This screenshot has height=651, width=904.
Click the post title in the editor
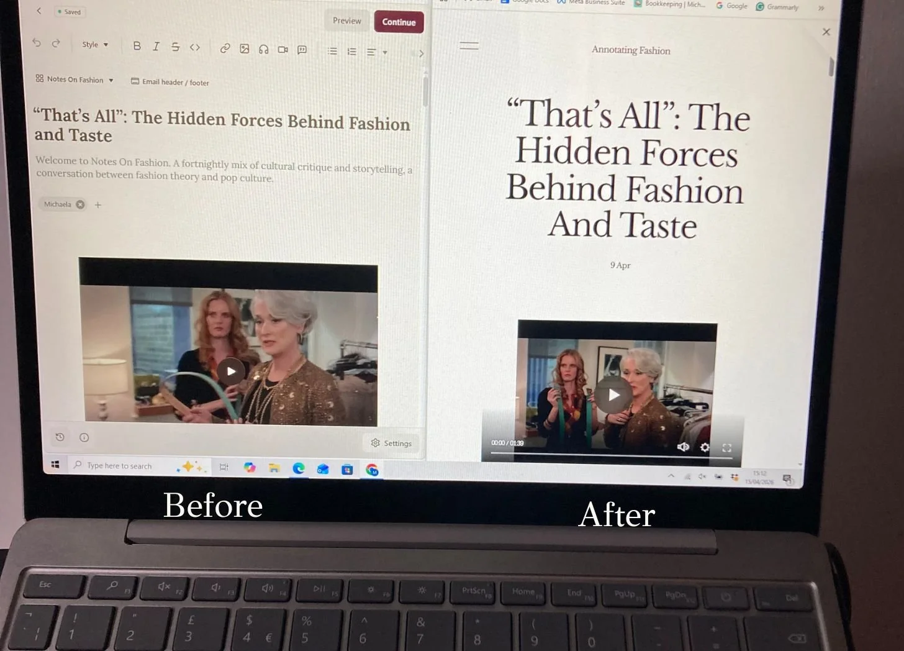(222, 125)
